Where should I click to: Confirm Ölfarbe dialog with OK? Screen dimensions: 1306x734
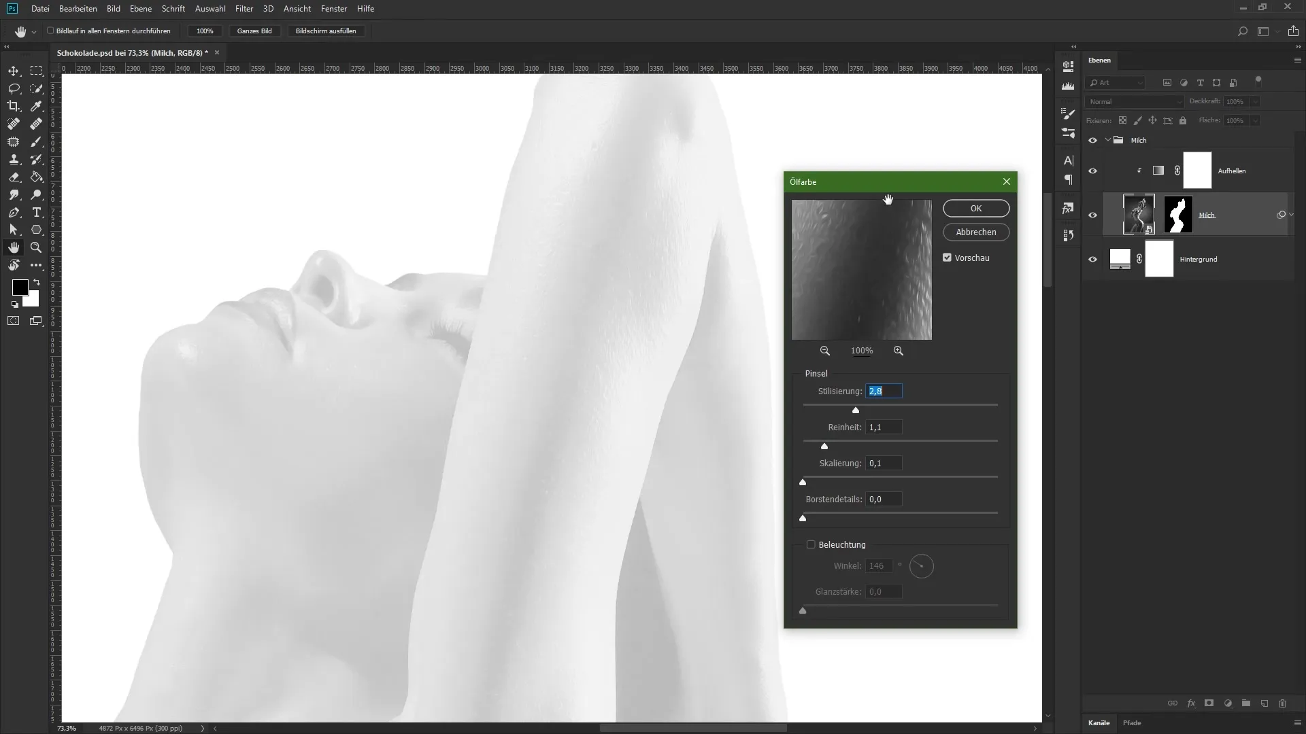975,209
